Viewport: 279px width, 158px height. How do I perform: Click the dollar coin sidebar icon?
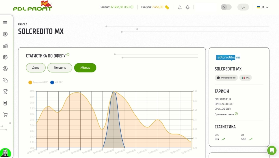(5, 34)
